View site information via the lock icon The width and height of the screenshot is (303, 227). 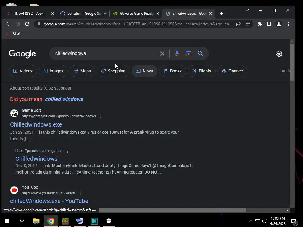point(39,24)
